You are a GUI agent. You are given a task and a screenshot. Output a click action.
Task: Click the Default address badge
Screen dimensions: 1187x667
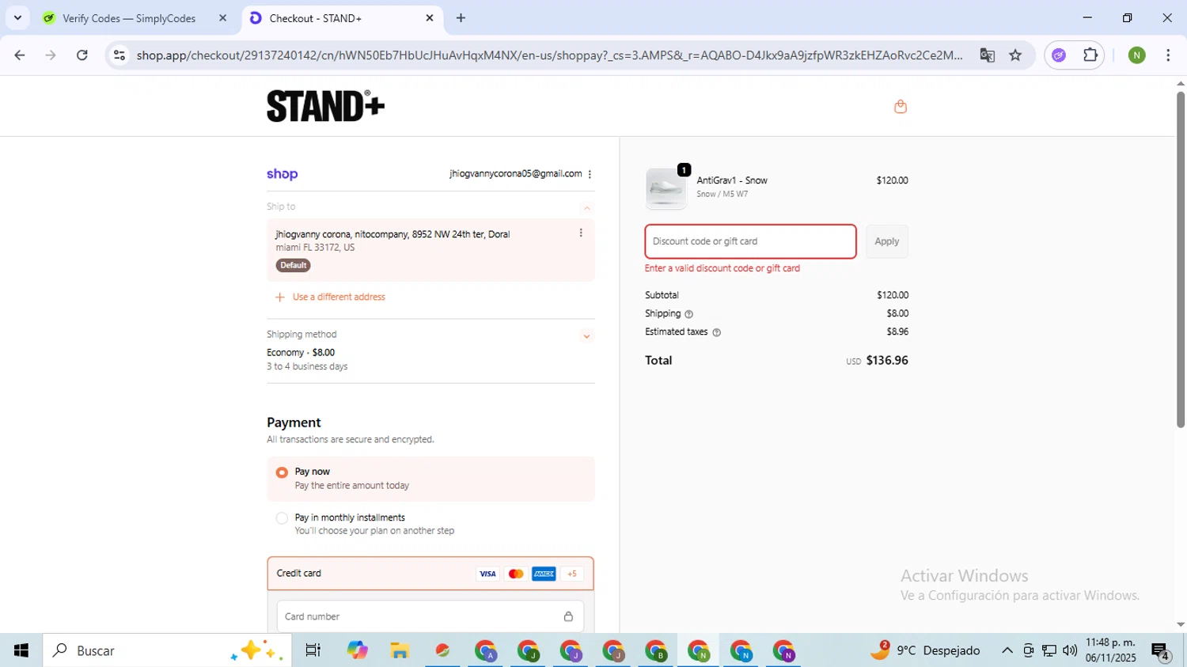pos(293,266)
